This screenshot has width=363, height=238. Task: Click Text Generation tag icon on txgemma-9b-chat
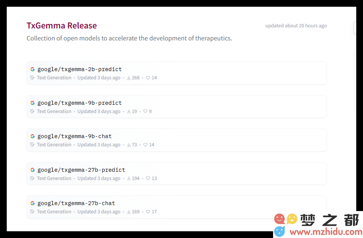pos(33,145)
